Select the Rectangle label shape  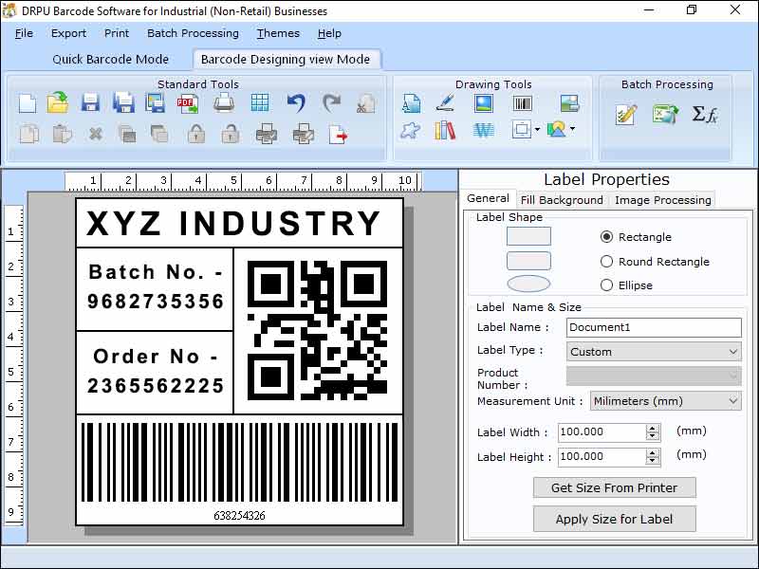click(608, 236)
